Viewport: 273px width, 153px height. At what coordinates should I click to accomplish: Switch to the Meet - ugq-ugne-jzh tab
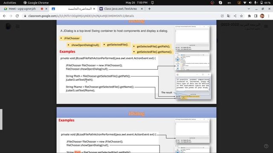coord(22,8)
